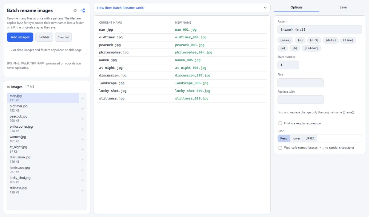
Task: Select philosopher.jpg in the image list
Action: [43, 129]
